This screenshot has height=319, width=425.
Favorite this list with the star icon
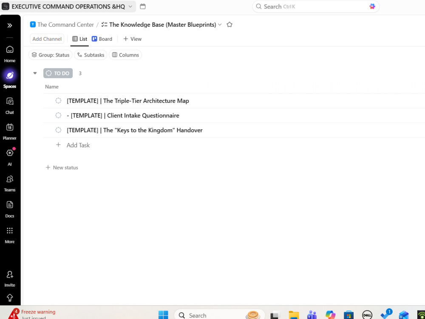coord(229,25)
